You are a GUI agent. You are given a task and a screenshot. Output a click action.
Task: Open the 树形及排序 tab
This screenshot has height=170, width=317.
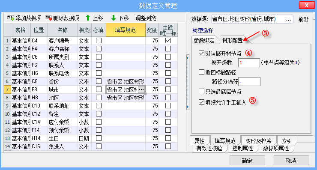click(258, 141)
